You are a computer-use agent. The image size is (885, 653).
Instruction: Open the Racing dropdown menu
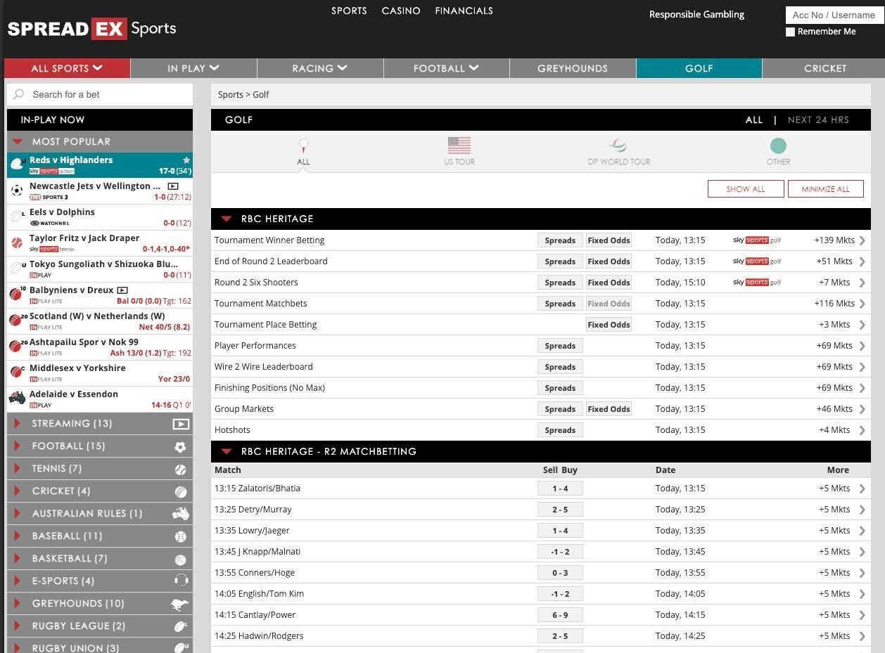(x=320, y=68)
